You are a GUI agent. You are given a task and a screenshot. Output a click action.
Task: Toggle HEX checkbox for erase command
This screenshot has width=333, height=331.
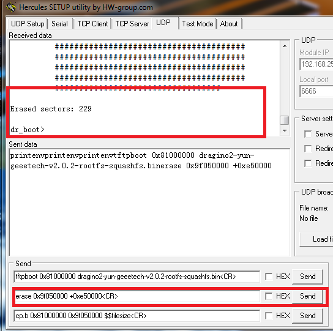[x=269, y=296]
